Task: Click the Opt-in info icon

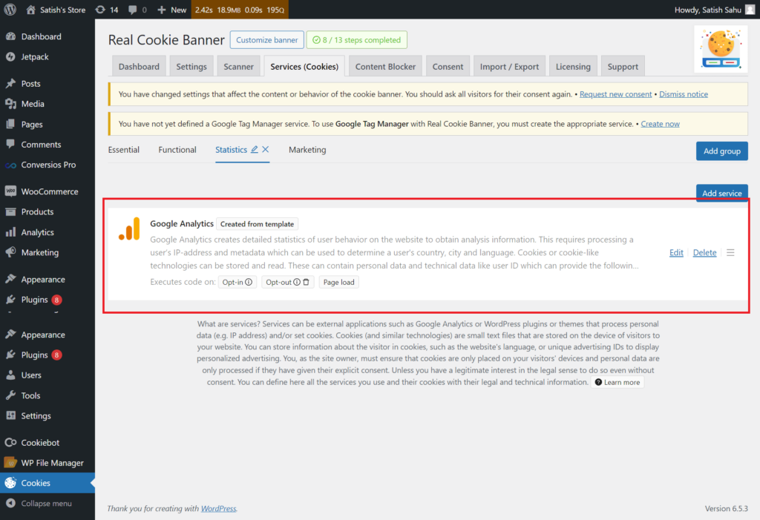Action: 249,282
